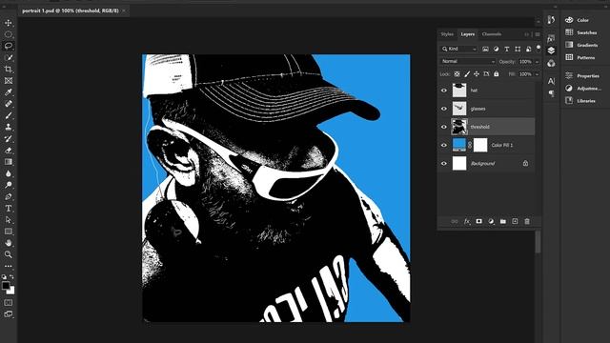Toggle lock transparent pixels
This screenshot has width=610, height=343.
tap(457, 74)
